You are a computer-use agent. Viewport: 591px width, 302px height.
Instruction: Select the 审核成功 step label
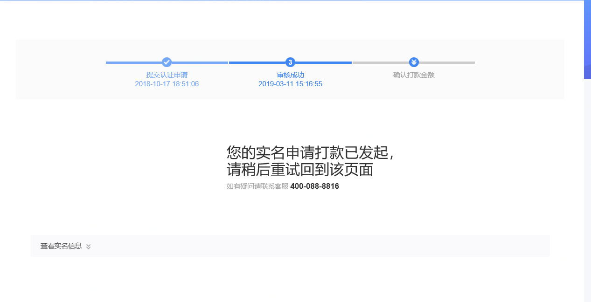pyautogui.click(x=290, y=75)
